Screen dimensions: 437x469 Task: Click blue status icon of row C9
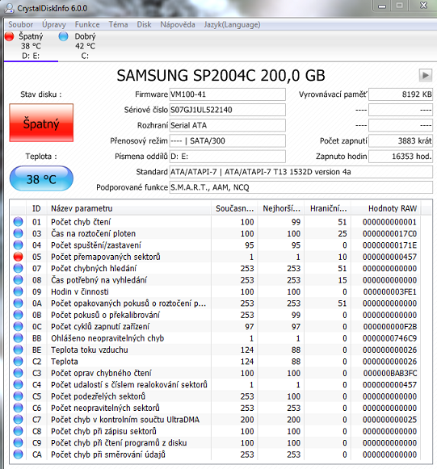pyautogui.click(x=19, y=443)
